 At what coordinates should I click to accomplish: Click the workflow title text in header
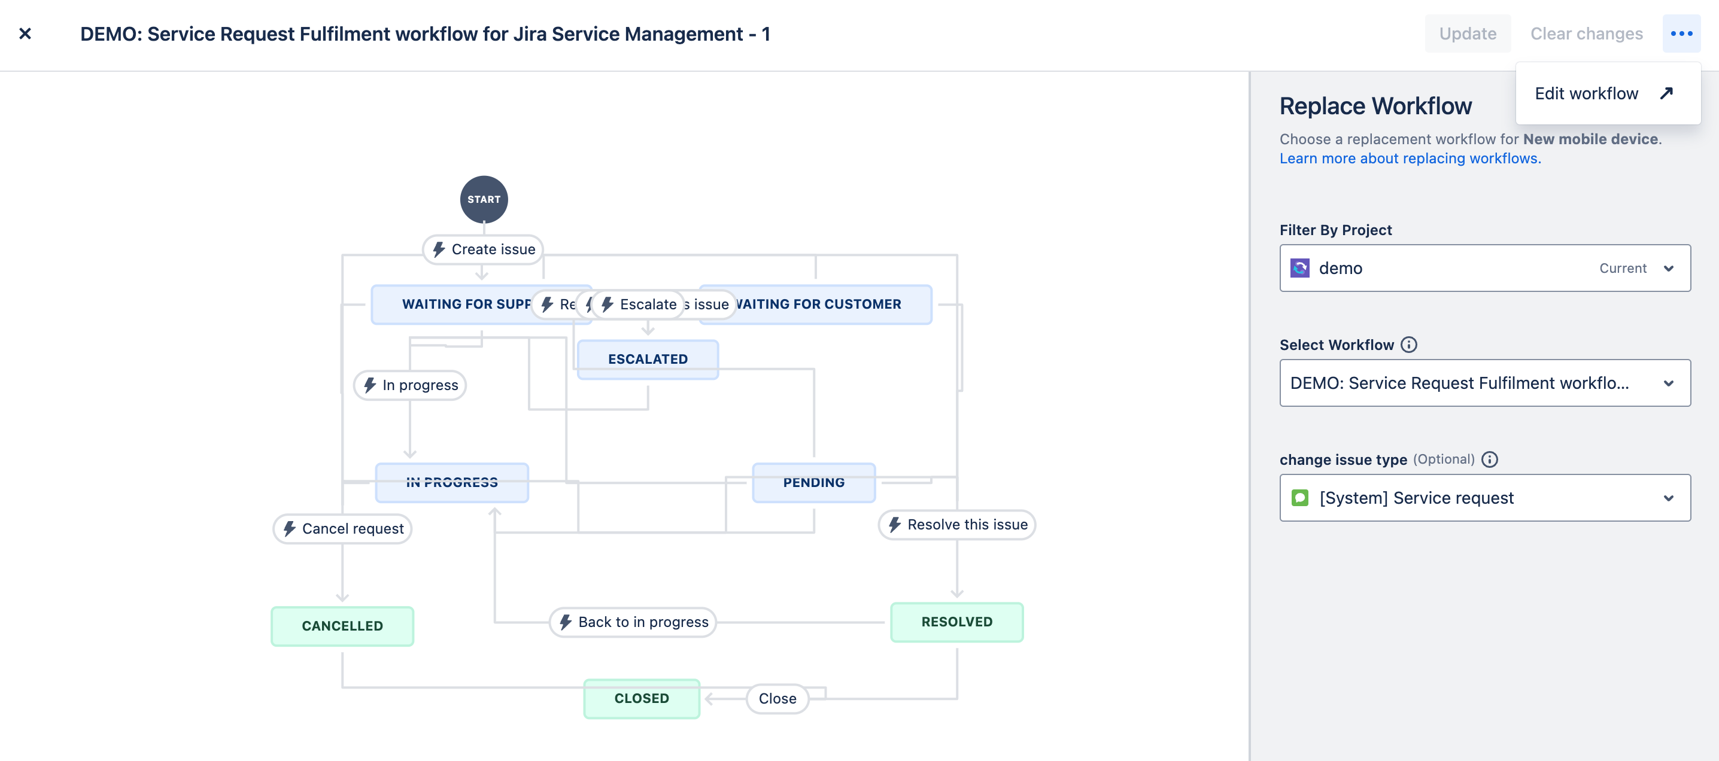click(x=425, y=34)
